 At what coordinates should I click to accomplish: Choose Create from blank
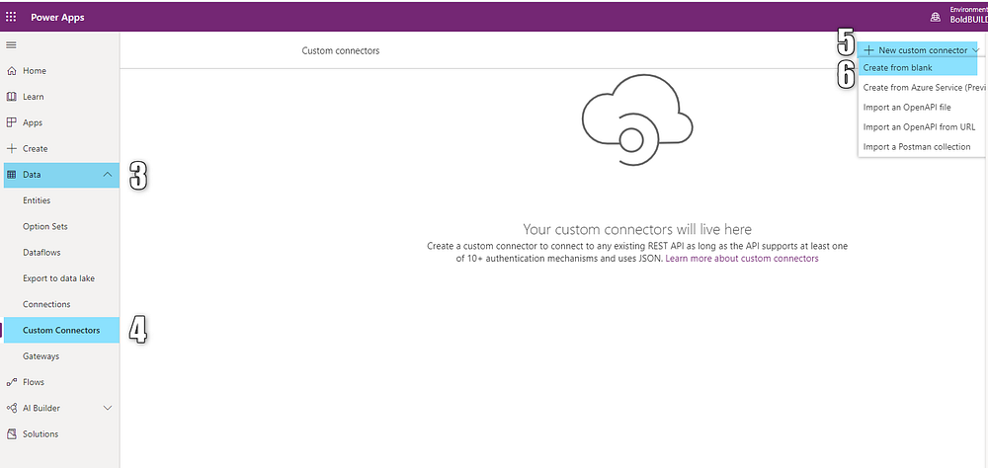917,67
